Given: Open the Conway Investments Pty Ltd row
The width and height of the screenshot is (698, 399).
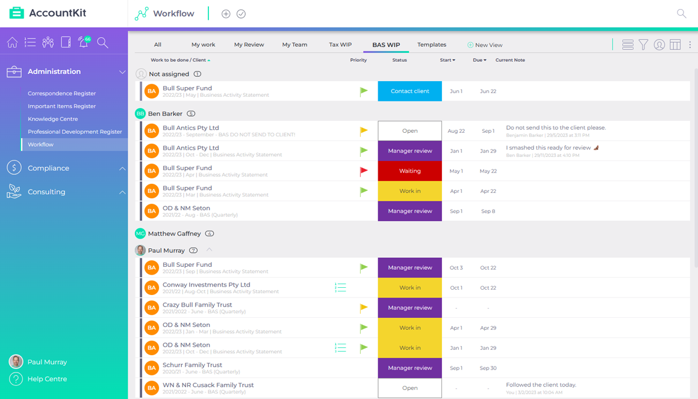Looking at the screenshot, I should [x=413, y=287].
